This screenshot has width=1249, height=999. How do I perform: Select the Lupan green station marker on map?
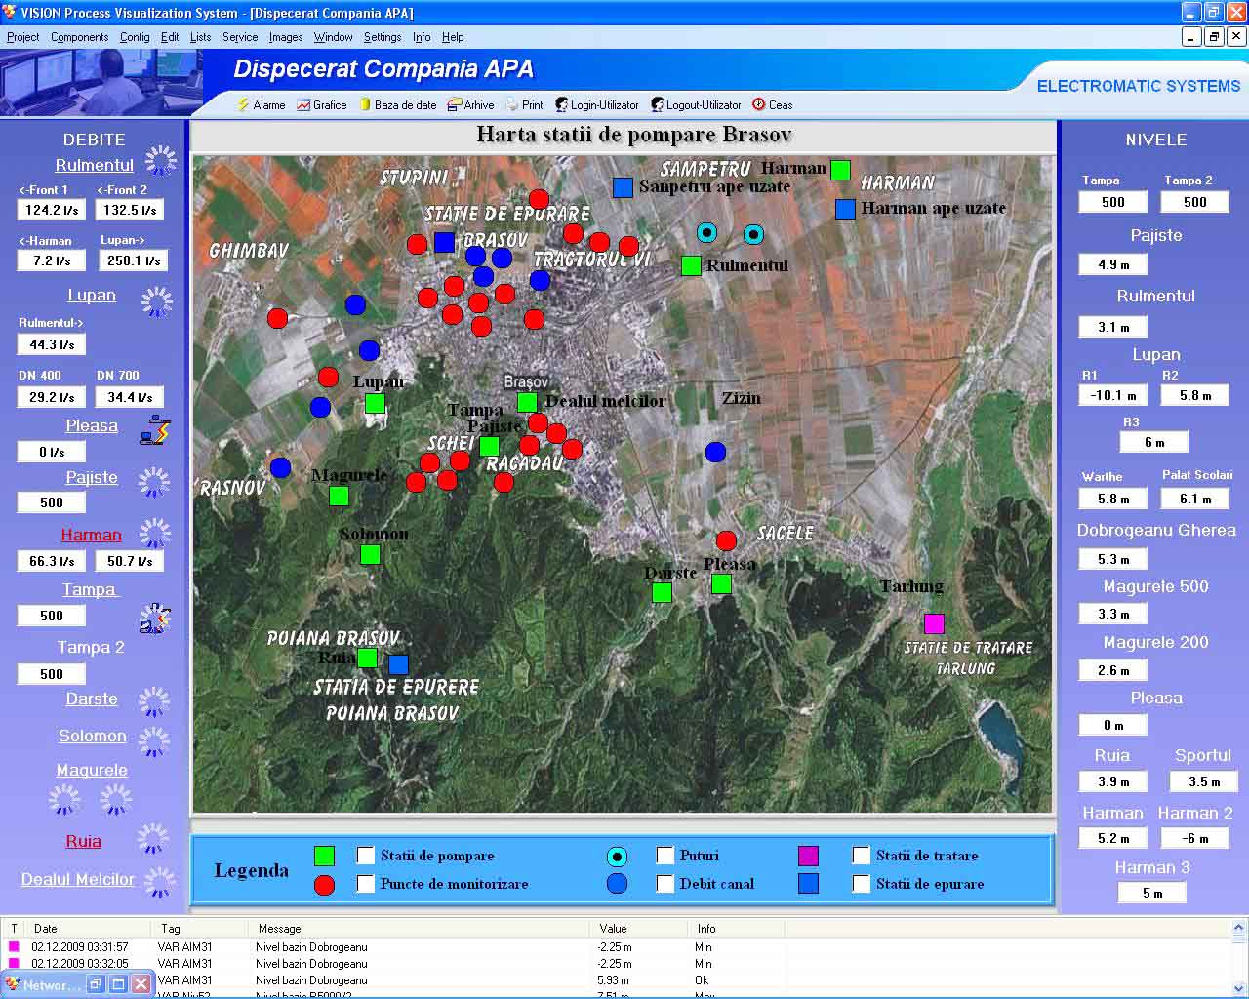pyautogui.click(x=375, y=404)
